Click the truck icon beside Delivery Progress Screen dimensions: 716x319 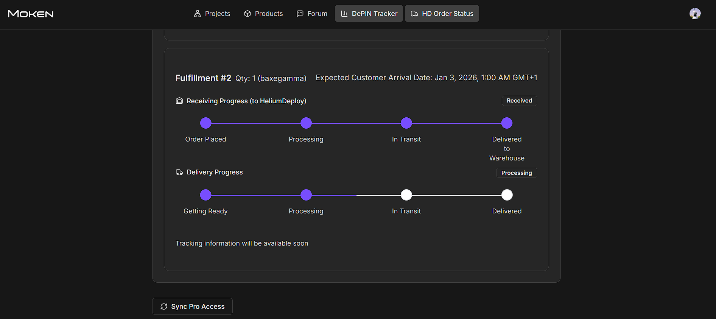coord(179,172)
